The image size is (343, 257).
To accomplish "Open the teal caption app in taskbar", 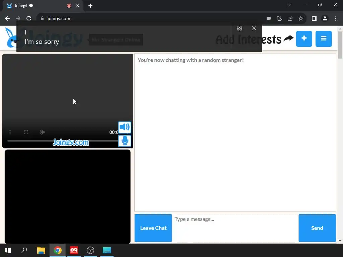I will coord(107,250).
